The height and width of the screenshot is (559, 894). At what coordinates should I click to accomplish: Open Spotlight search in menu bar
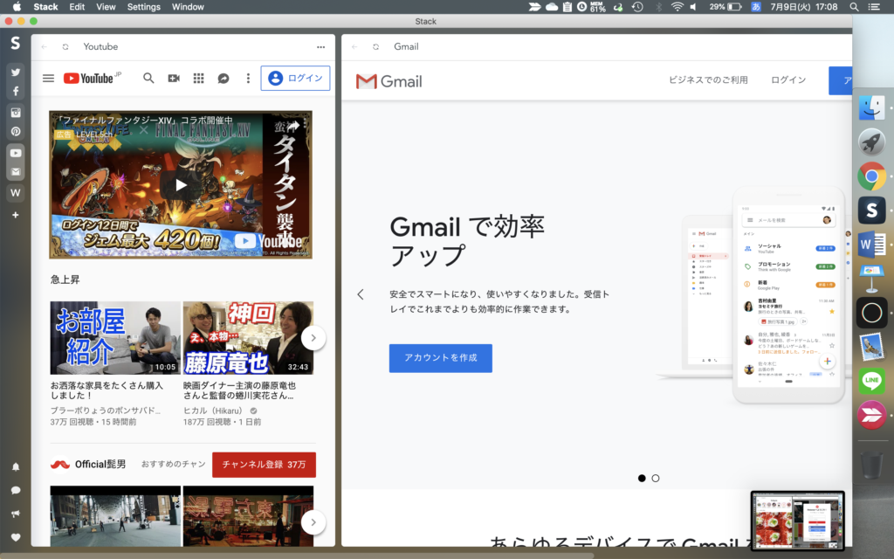pos(854,7)
